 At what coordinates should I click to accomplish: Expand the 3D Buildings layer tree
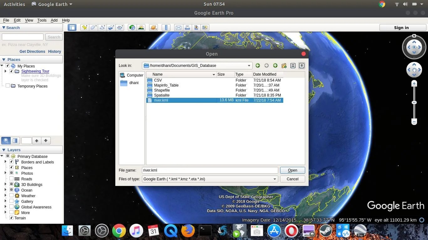(x=6, y=184)
